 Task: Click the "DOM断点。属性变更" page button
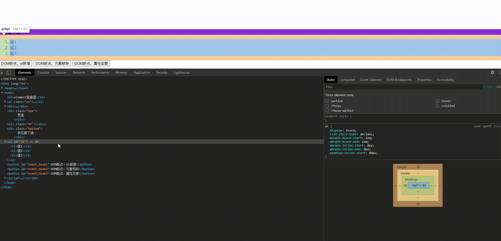[91, 63]
